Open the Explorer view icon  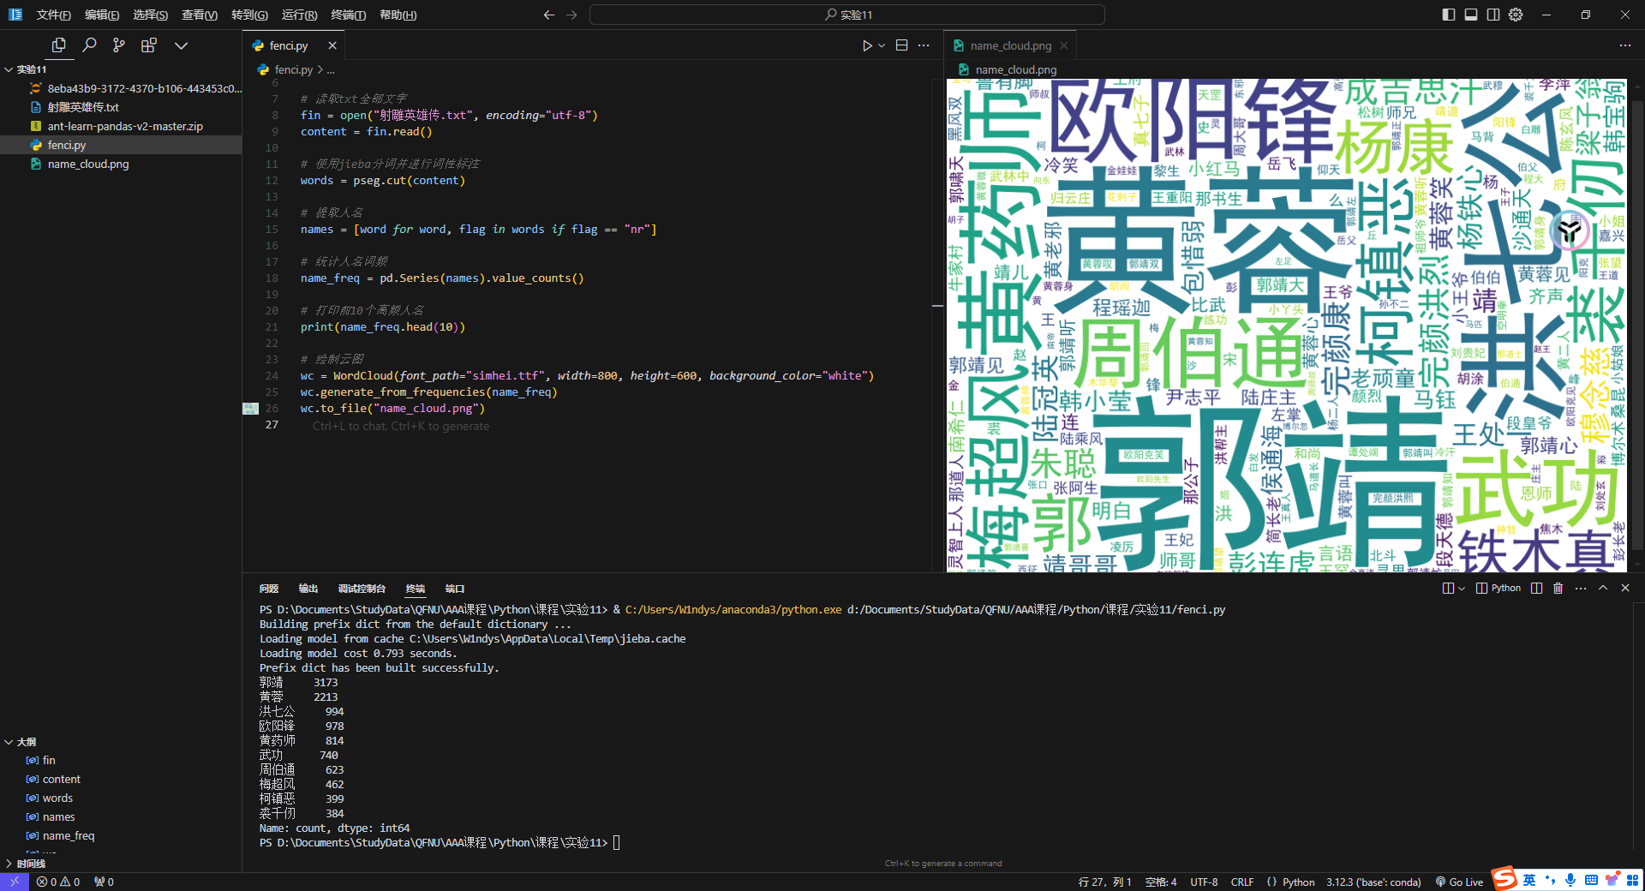(x=58, y=45)
